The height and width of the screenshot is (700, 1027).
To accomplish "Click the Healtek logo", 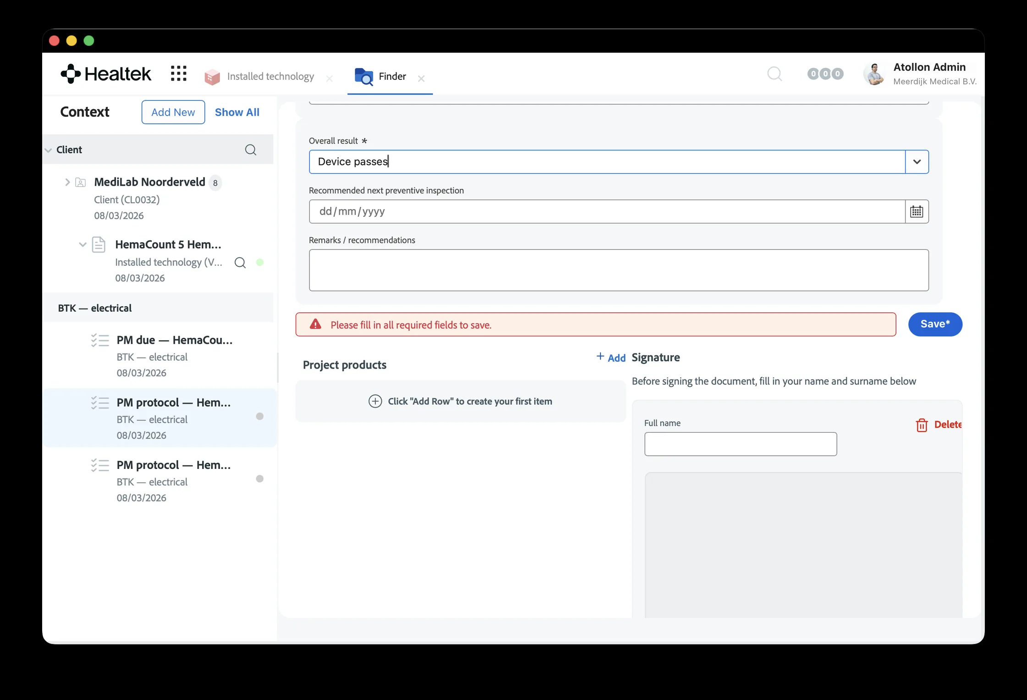I will [x=106, y=74].
